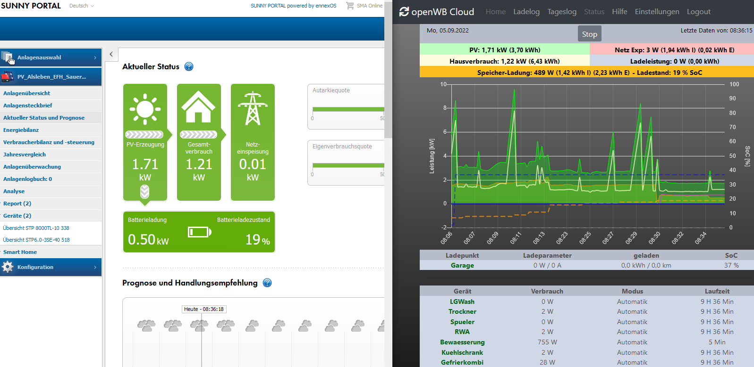Click the Bewaesserung device row

(462, 342)
